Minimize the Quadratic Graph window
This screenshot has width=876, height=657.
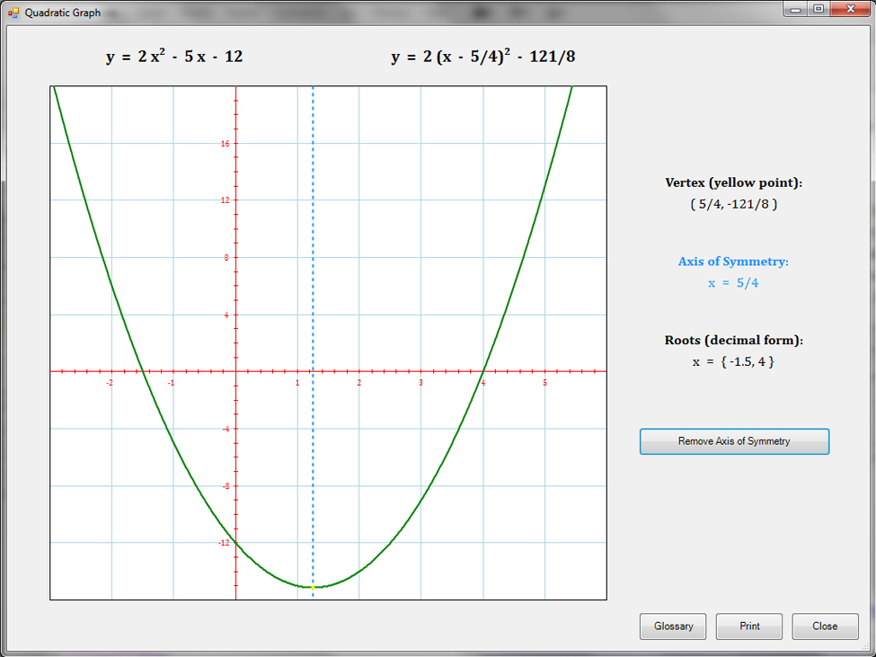pyautogui.click(x=796, y=9)
